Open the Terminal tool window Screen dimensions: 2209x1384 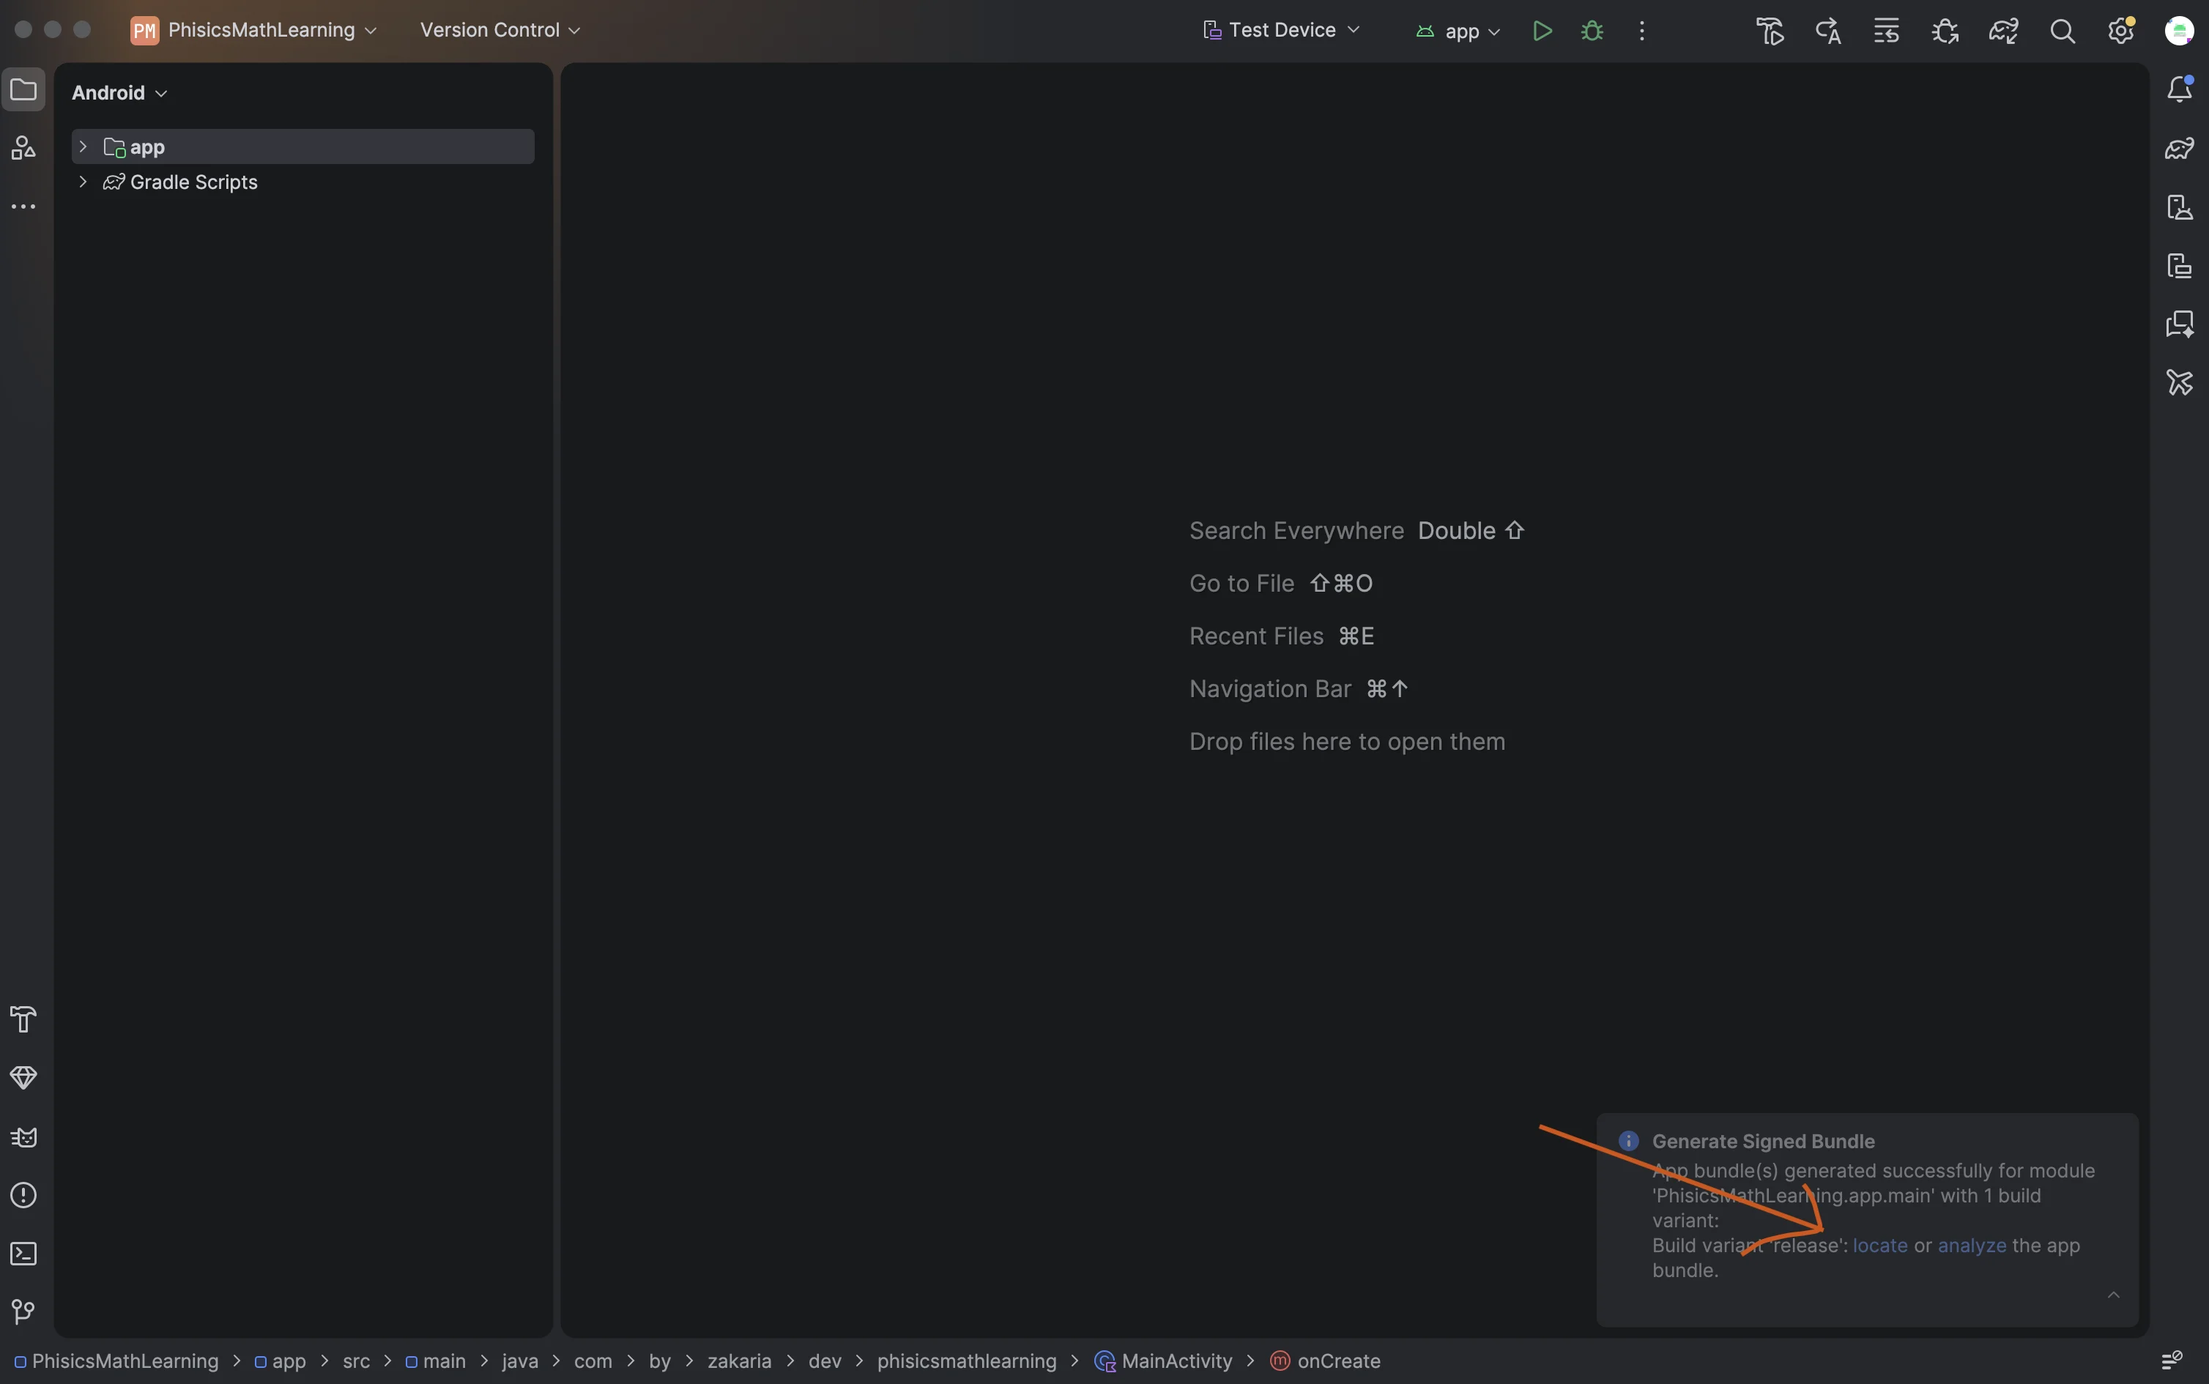23,1254
